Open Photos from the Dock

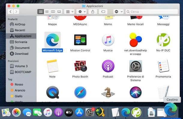(x=16, y=112)
